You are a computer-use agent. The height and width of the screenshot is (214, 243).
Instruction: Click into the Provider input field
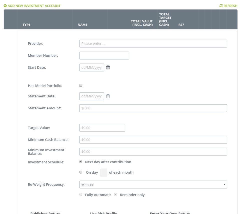pos(153,44)
